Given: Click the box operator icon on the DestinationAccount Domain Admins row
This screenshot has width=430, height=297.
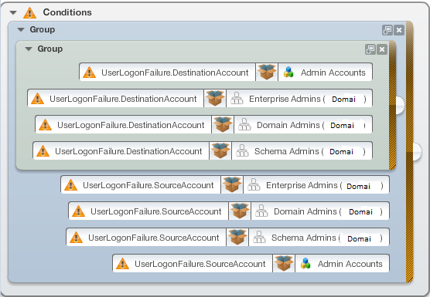Looking at the screenshot, I should [x=223, y=124].
